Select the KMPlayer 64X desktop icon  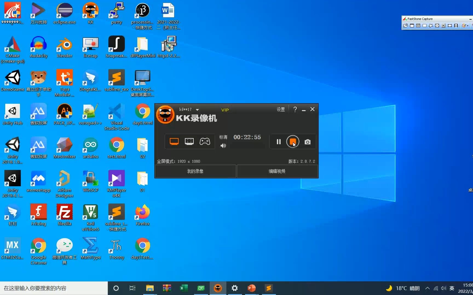tap(117, 184)
